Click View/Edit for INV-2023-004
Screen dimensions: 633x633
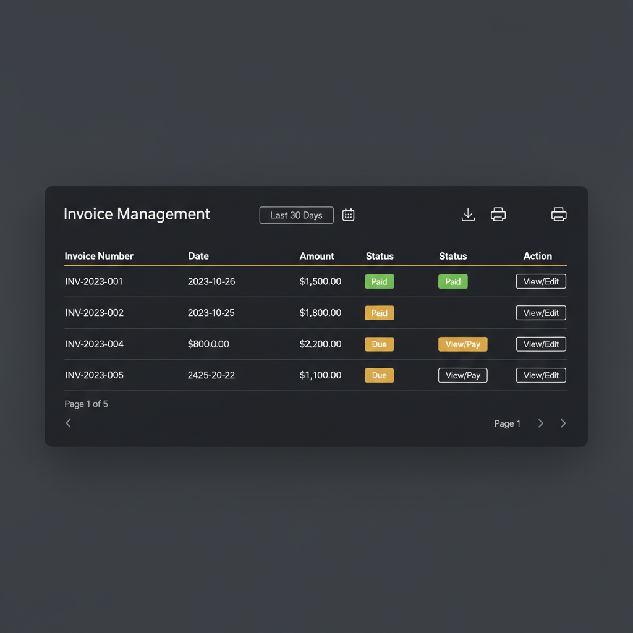[541, 344]
